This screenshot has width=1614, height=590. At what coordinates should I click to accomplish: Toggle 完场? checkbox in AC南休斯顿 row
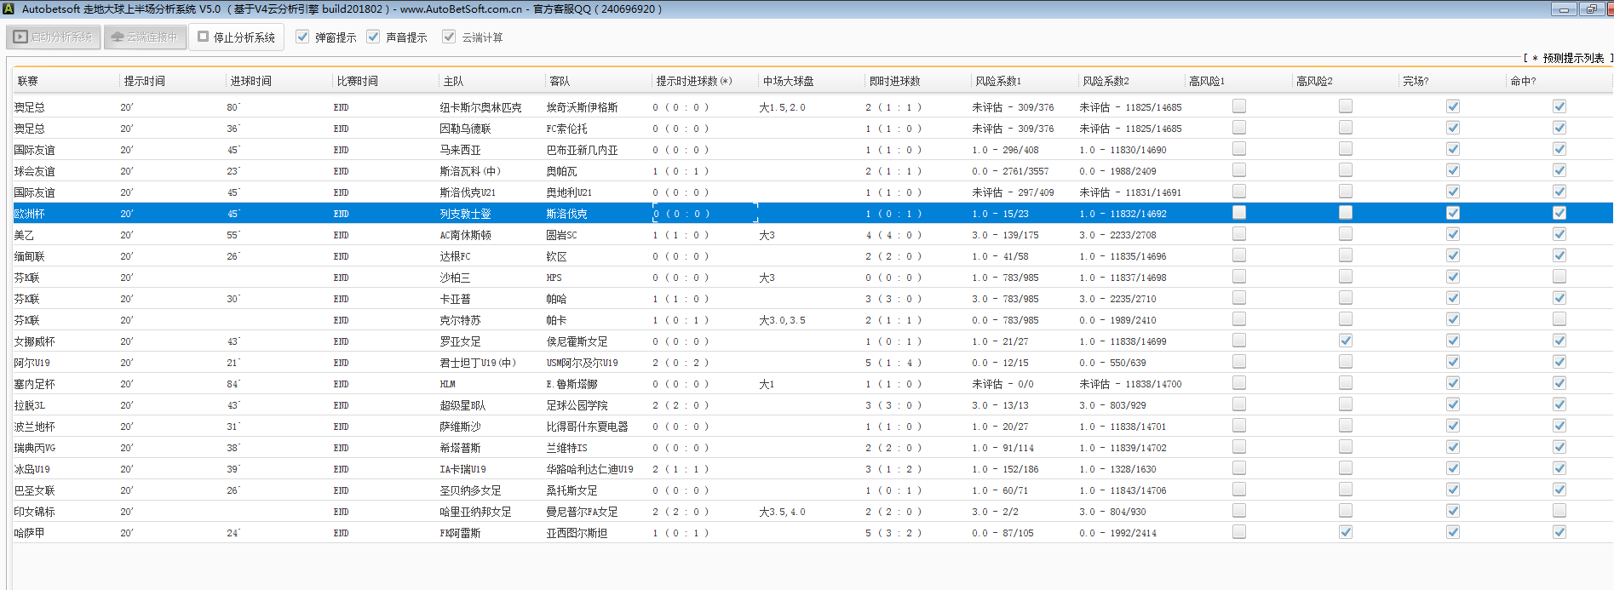pos(1452,234)
